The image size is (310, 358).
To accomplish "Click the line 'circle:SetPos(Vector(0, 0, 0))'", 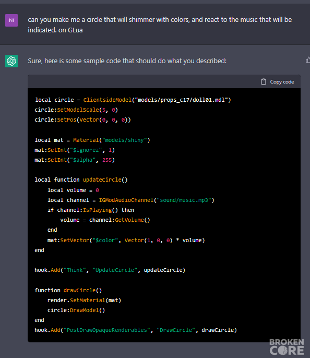I will click(x=82, y=120).
